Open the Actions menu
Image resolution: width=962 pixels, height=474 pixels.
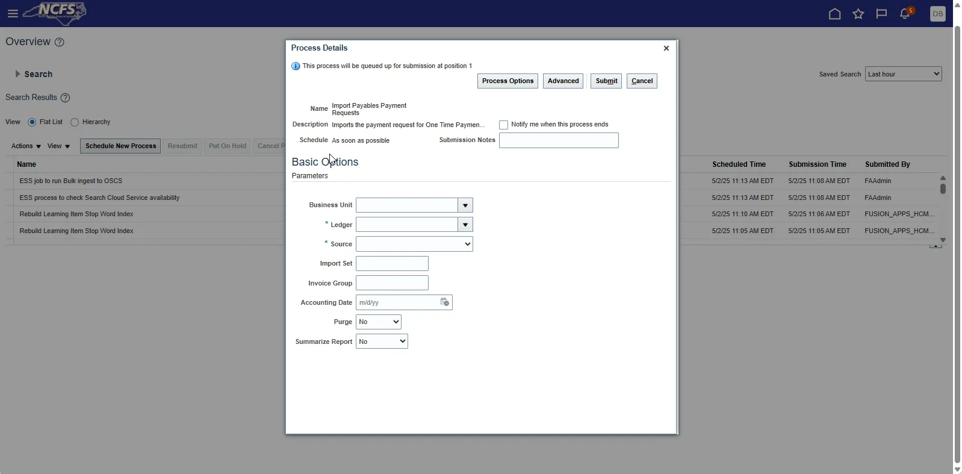point(26,146)
